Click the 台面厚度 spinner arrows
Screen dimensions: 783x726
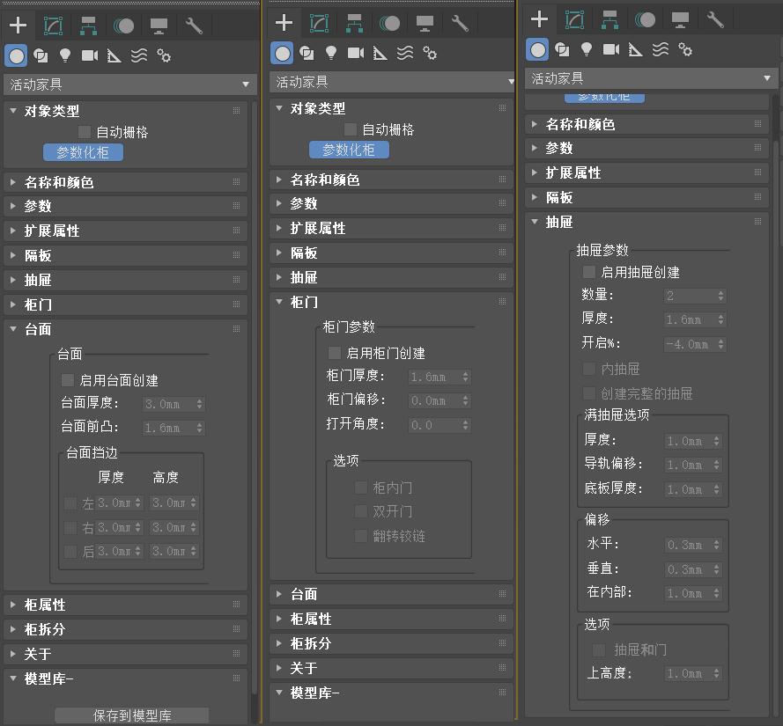pos(200,405)
